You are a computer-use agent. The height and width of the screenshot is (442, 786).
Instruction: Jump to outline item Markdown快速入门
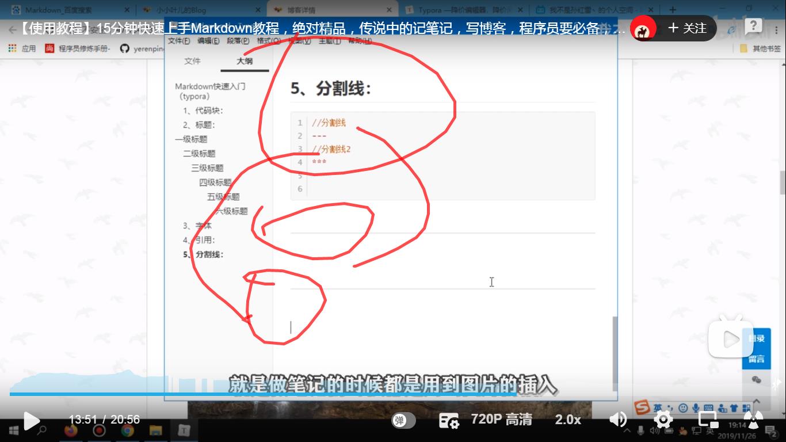(x=211, y=92)
